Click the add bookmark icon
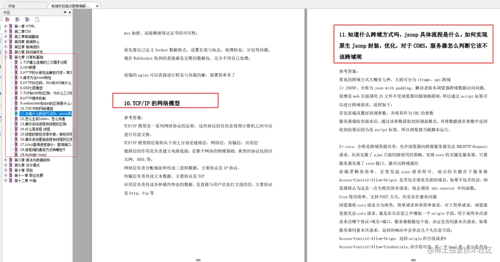The image size is (500, 262). point(17,19)
